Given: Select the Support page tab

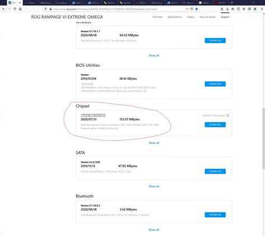Looking at the screenshot, I should (225, 17).
